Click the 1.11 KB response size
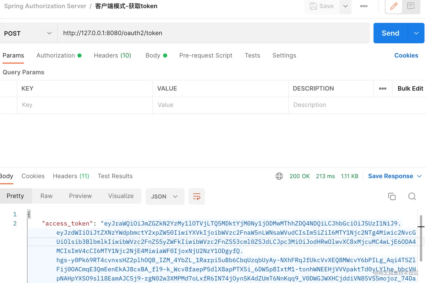This screenshot has width=426, height=283. pos(350,176)
